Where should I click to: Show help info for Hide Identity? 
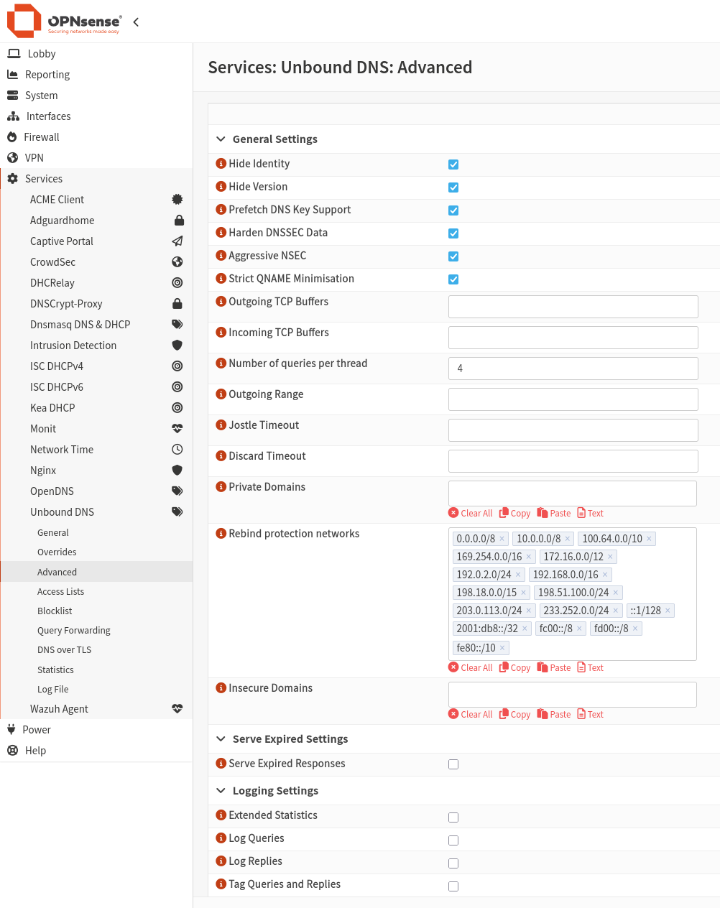221,164
